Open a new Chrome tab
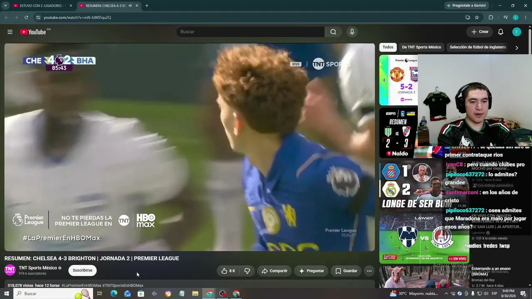Image resolution: width=532 pixels, height=299 pixels. 147,6
